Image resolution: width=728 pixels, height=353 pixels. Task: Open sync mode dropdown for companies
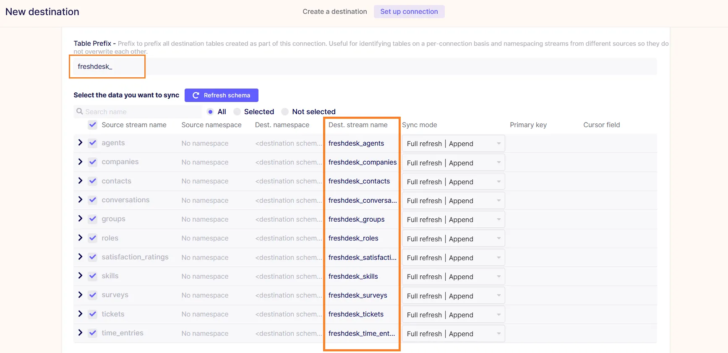pos(453,162)
